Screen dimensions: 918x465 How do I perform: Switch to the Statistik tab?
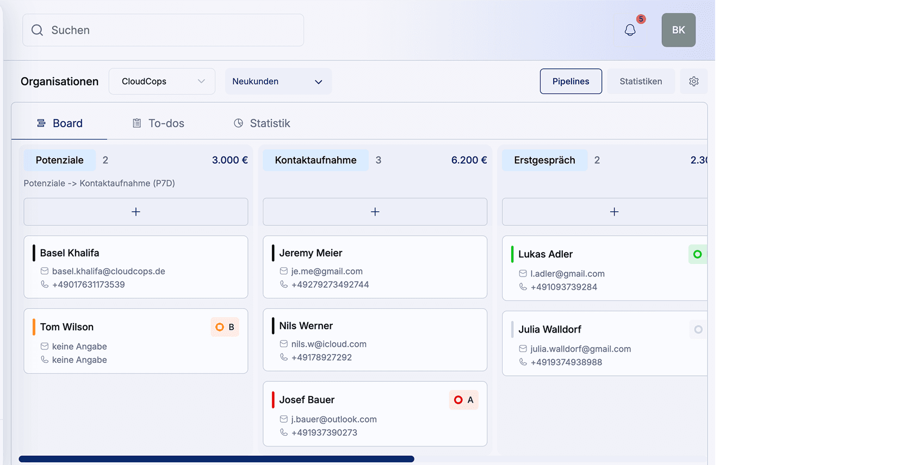262,123
